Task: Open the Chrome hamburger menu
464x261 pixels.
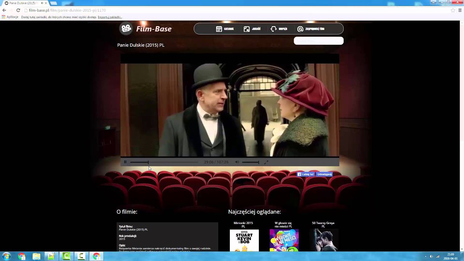Action: [x=460, y=10]
